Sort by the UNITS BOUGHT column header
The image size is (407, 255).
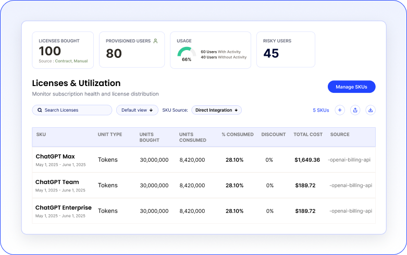click(149, 137)
